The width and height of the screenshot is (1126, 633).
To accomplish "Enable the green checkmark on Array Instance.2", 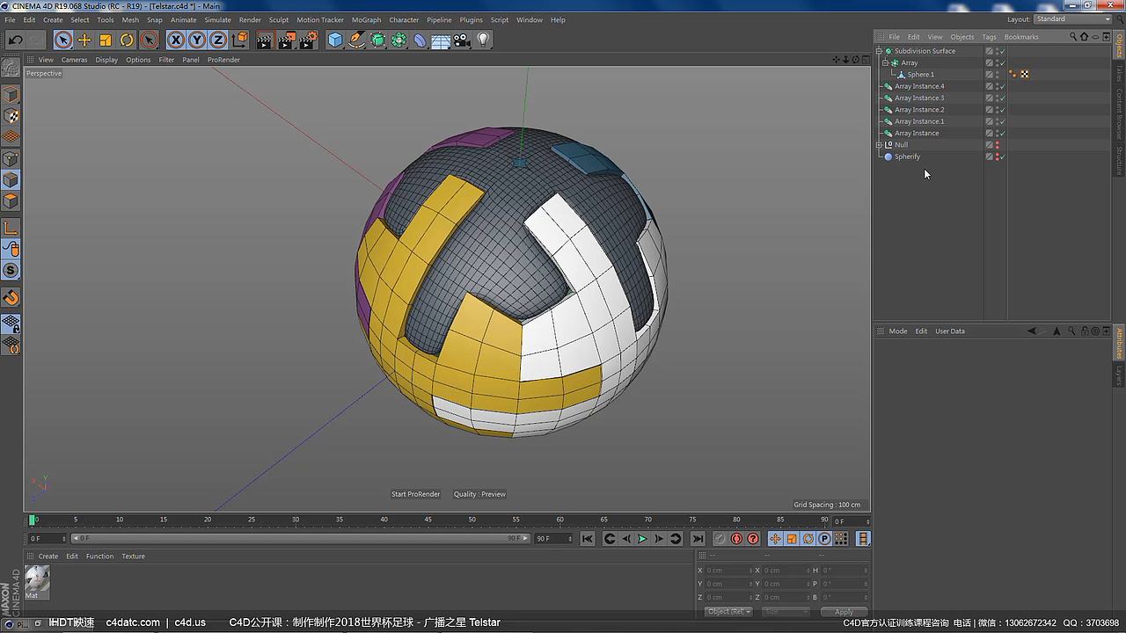I will pyautogui.click(x=1001, y=109).
